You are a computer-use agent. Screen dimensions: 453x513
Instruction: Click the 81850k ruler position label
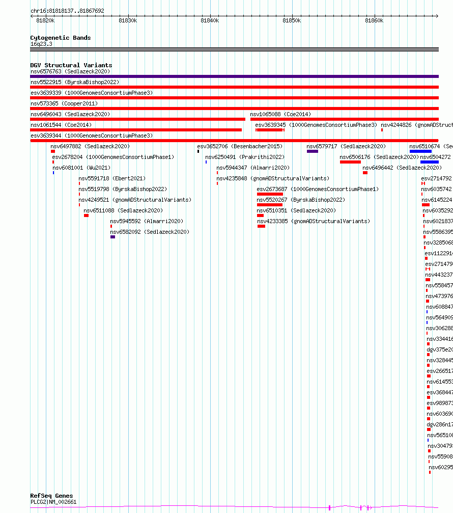[x=292, y=20]
